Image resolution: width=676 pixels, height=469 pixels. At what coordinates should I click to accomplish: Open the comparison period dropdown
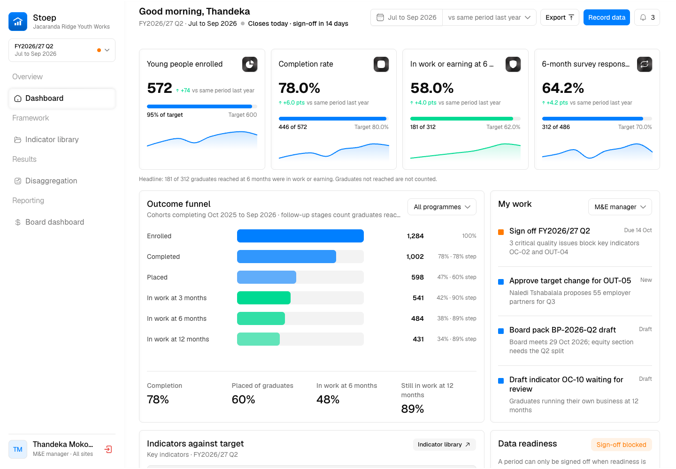point(489,17)
